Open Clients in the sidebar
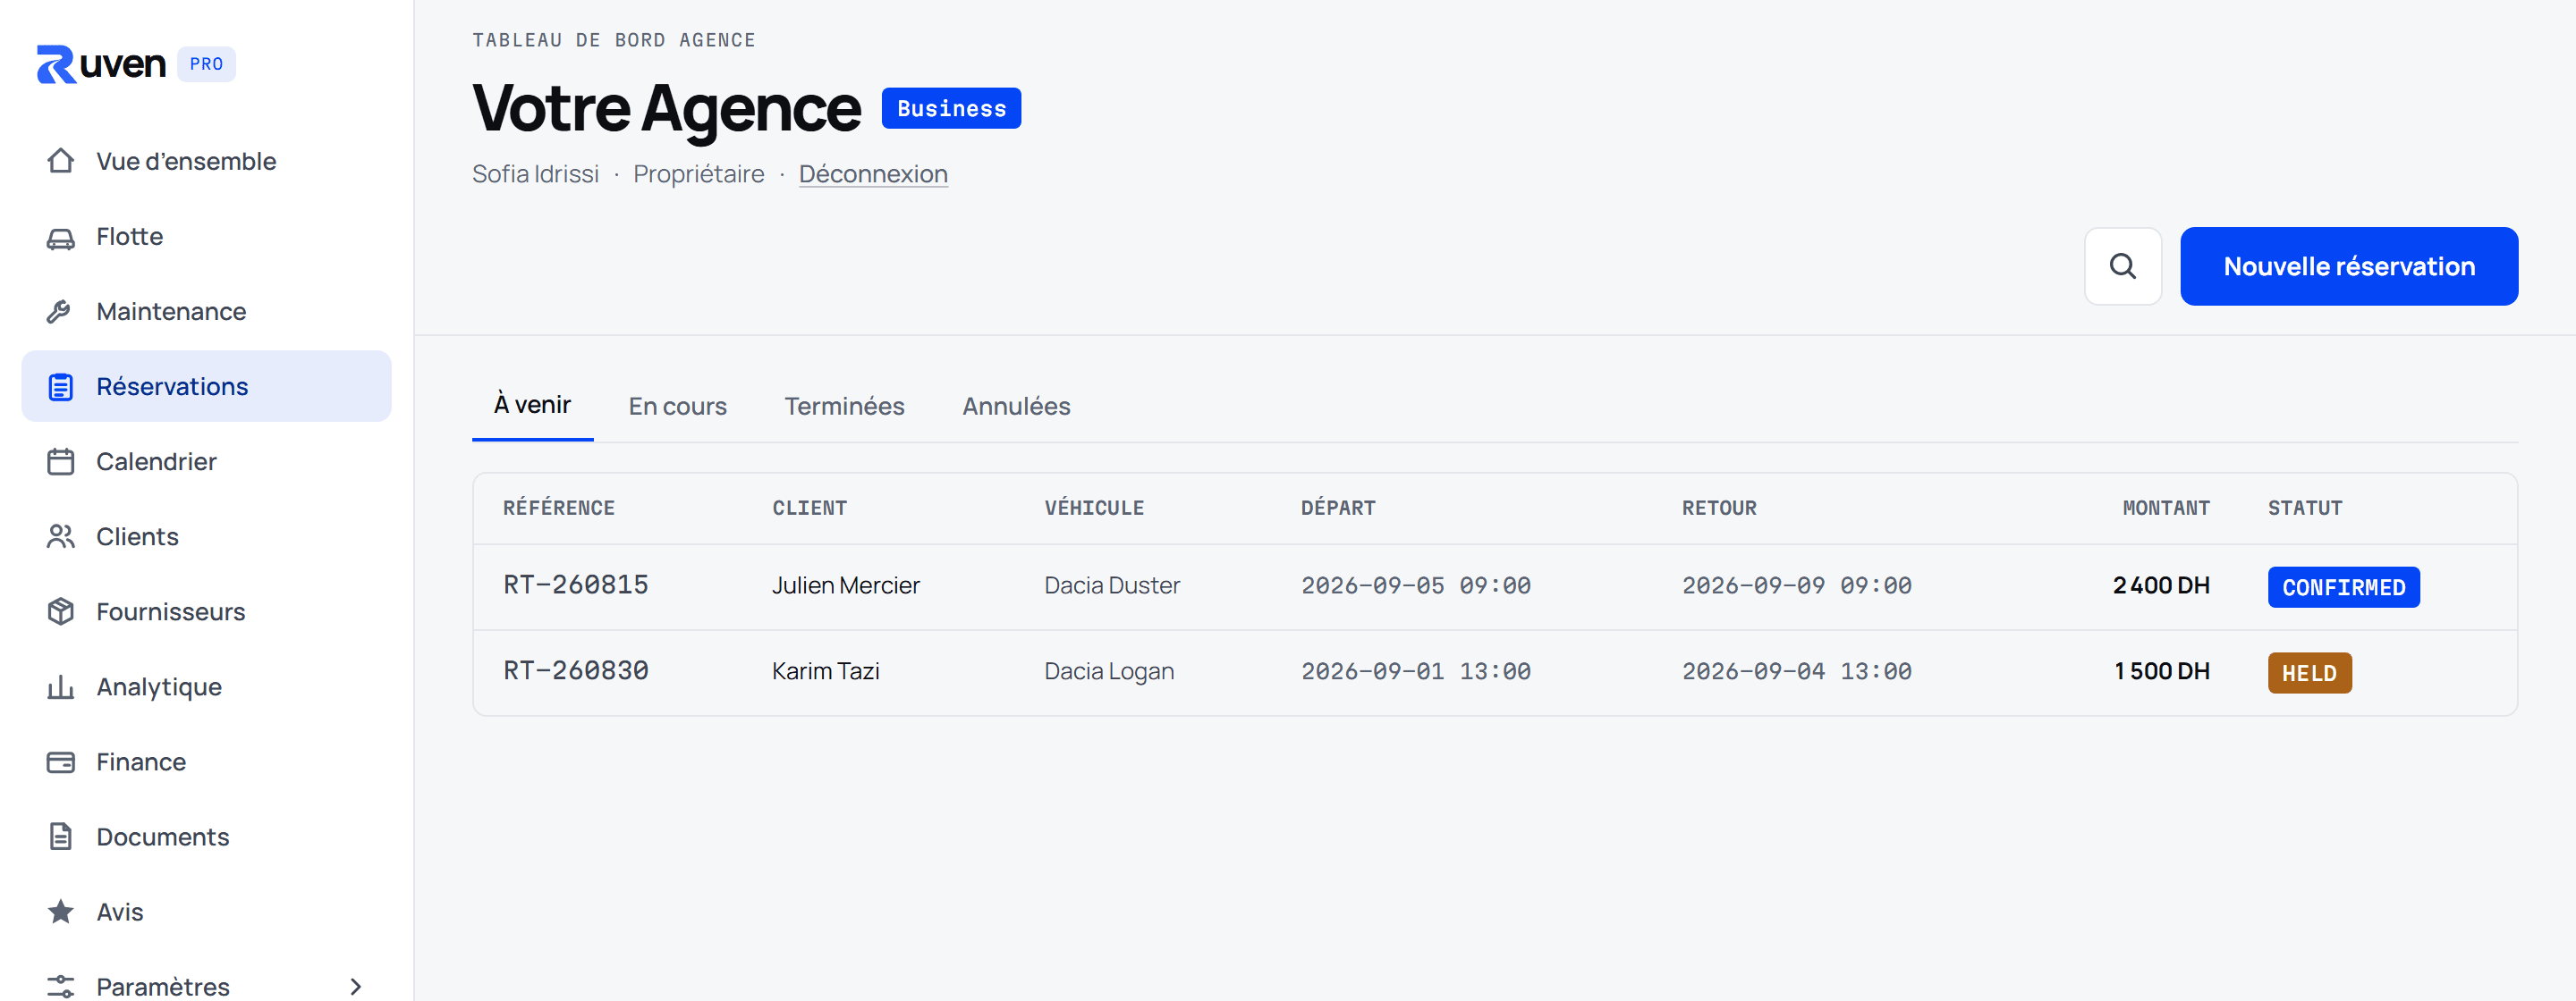Image resolution: width=2576 pixels, height=1001 pixels. [206, 536]
